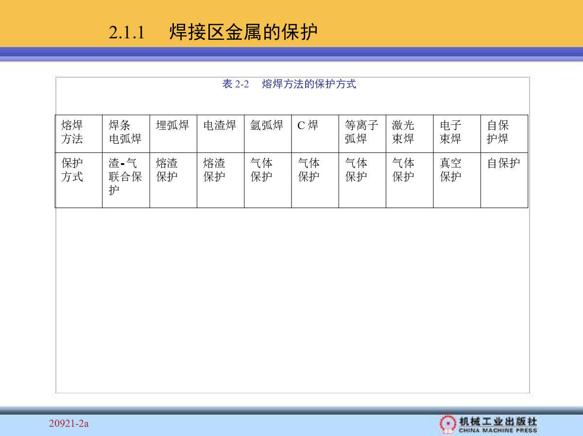Select the cell 渣-气联合保护
This screenshot has width=583, height=436.
pos(126,180)
